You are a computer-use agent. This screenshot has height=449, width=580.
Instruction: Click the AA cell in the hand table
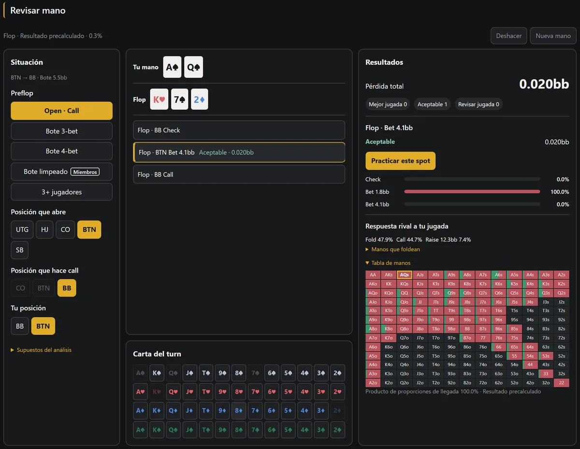(x=373, y=275)
